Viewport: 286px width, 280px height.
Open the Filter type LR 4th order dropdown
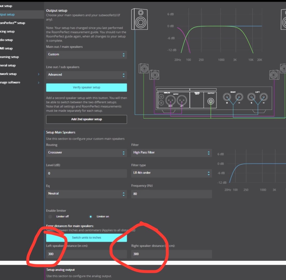pos(171,173)
